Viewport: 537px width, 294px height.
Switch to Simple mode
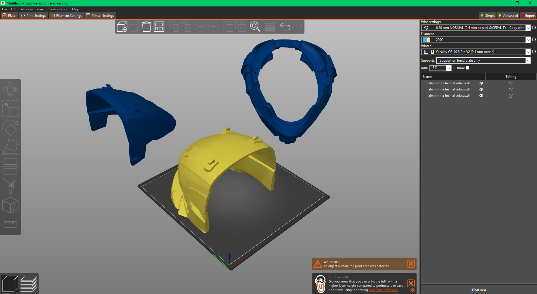tap(488, 16)
